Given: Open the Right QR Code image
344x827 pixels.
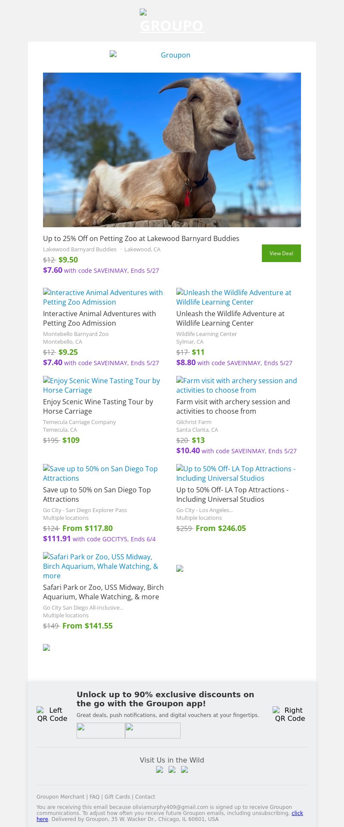Looking at the screenshot, I should [290, 714].
